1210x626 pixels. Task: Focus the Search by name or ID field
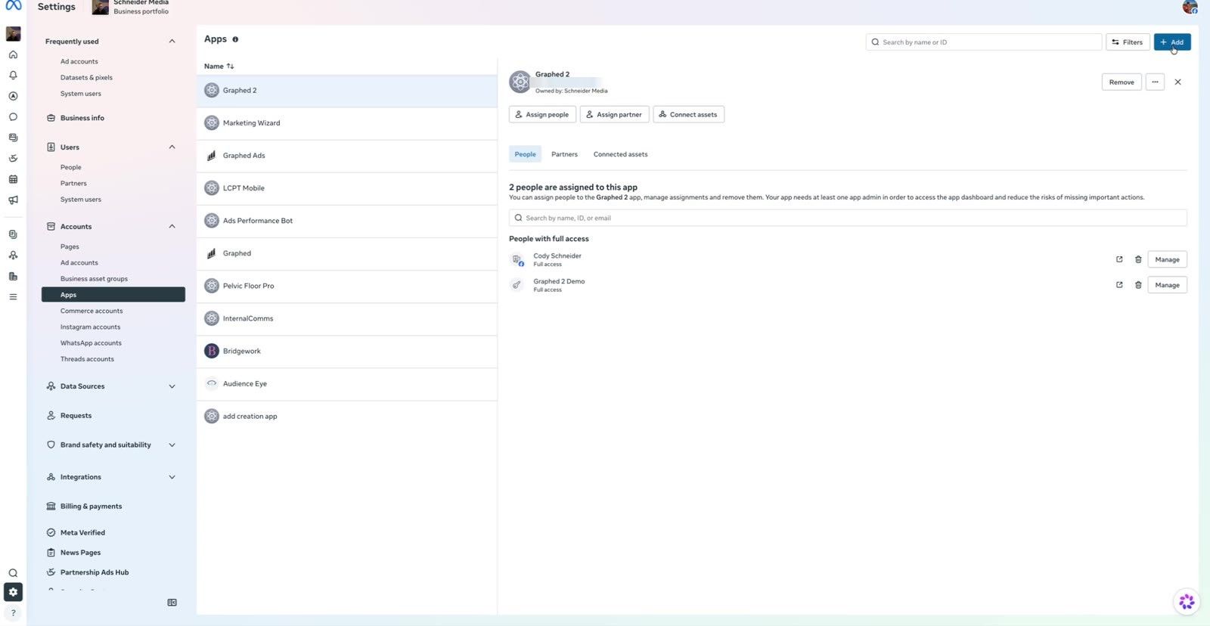[983, 42]
